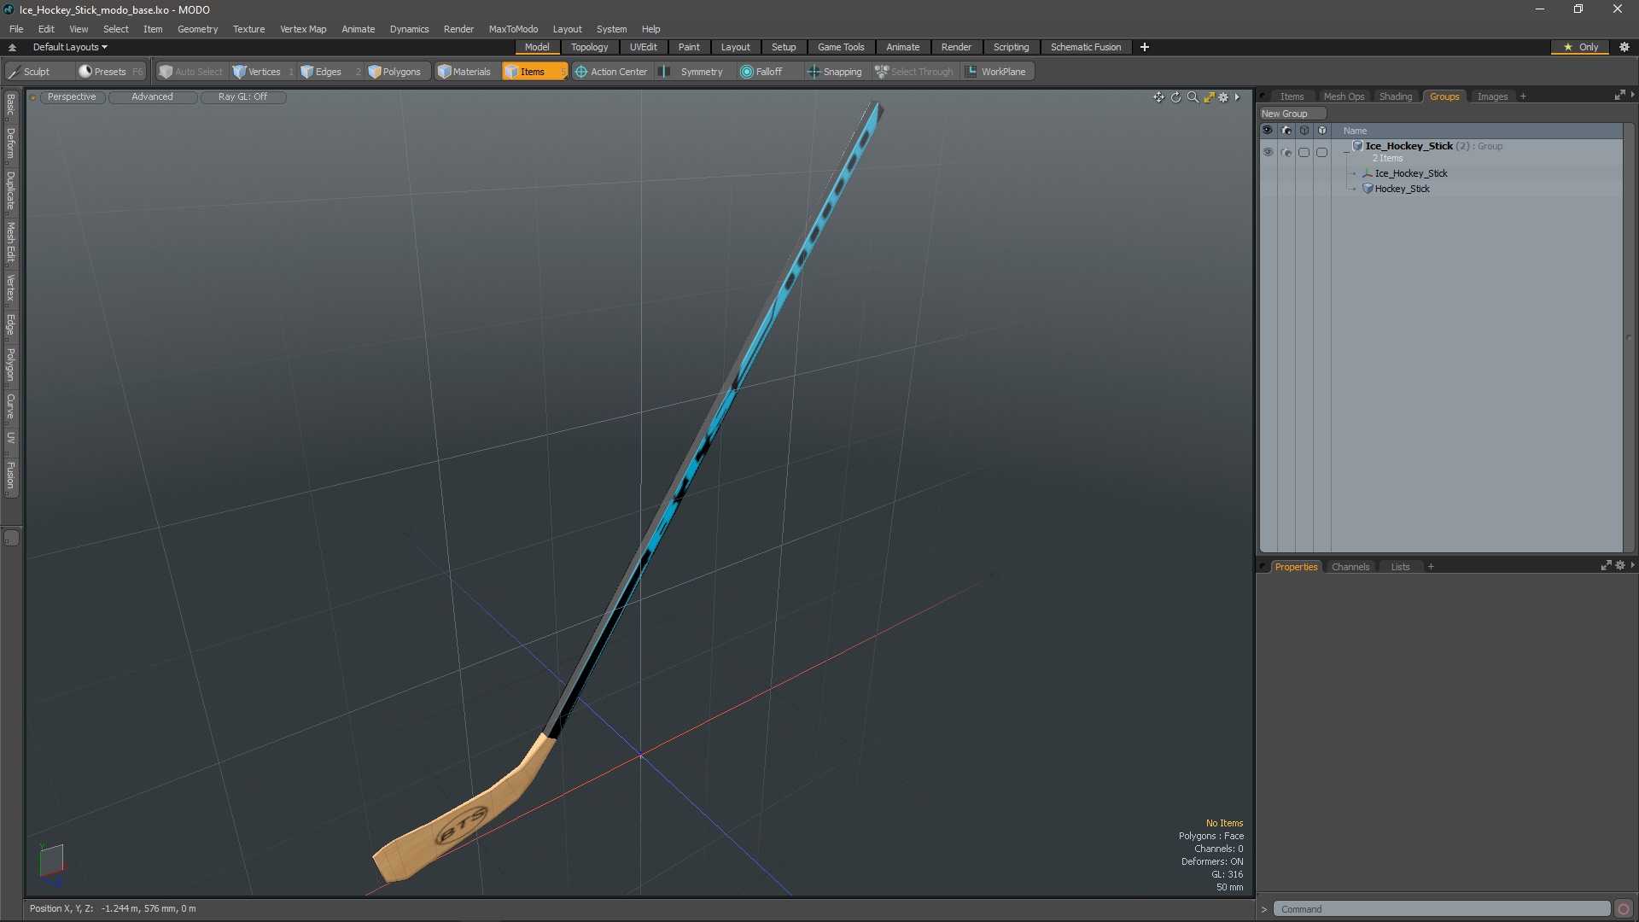
Task: Toggle render camera of Ice_Hockey_Stick group
Action: coord(1286,152)
